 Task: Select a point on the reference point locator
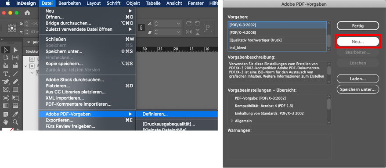point(12,28)
